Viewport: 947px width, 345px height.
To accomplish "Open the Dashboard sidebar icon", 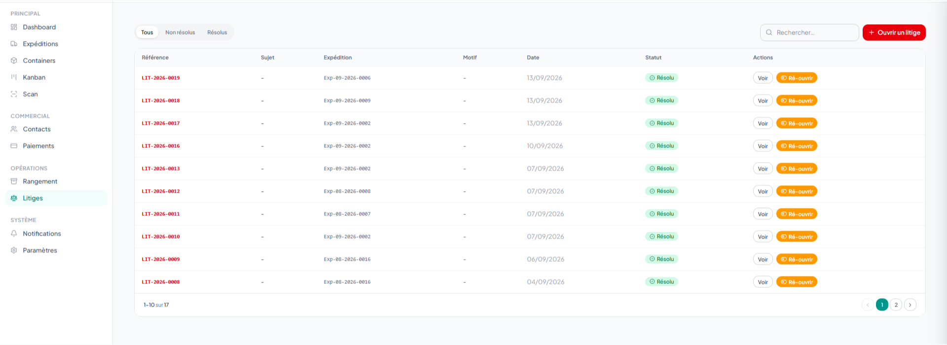I will pyautogui.click(x=14, y=27).
